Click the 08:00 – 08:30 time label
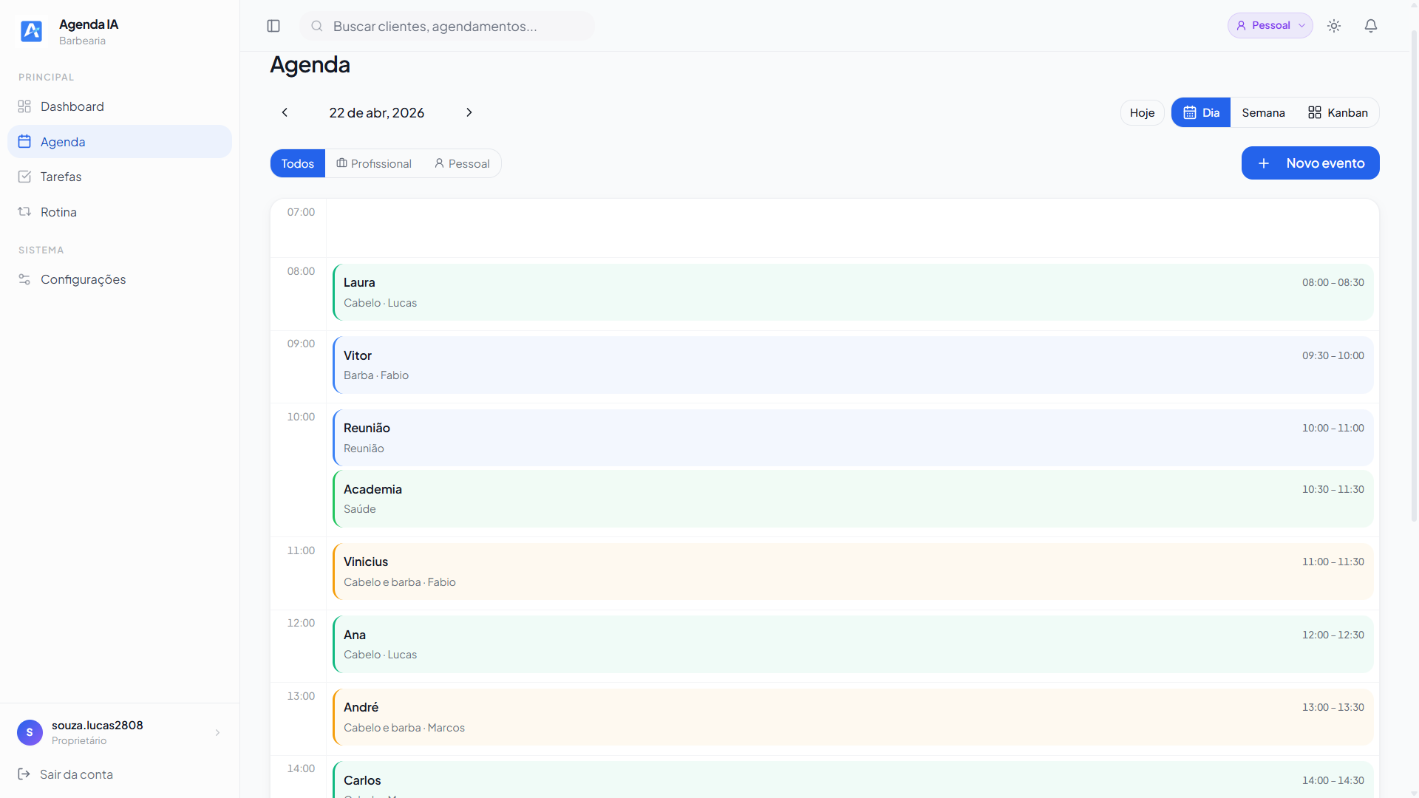Image resolution: width=1419 pixels, height=798 pixels. click(1333, 282)
